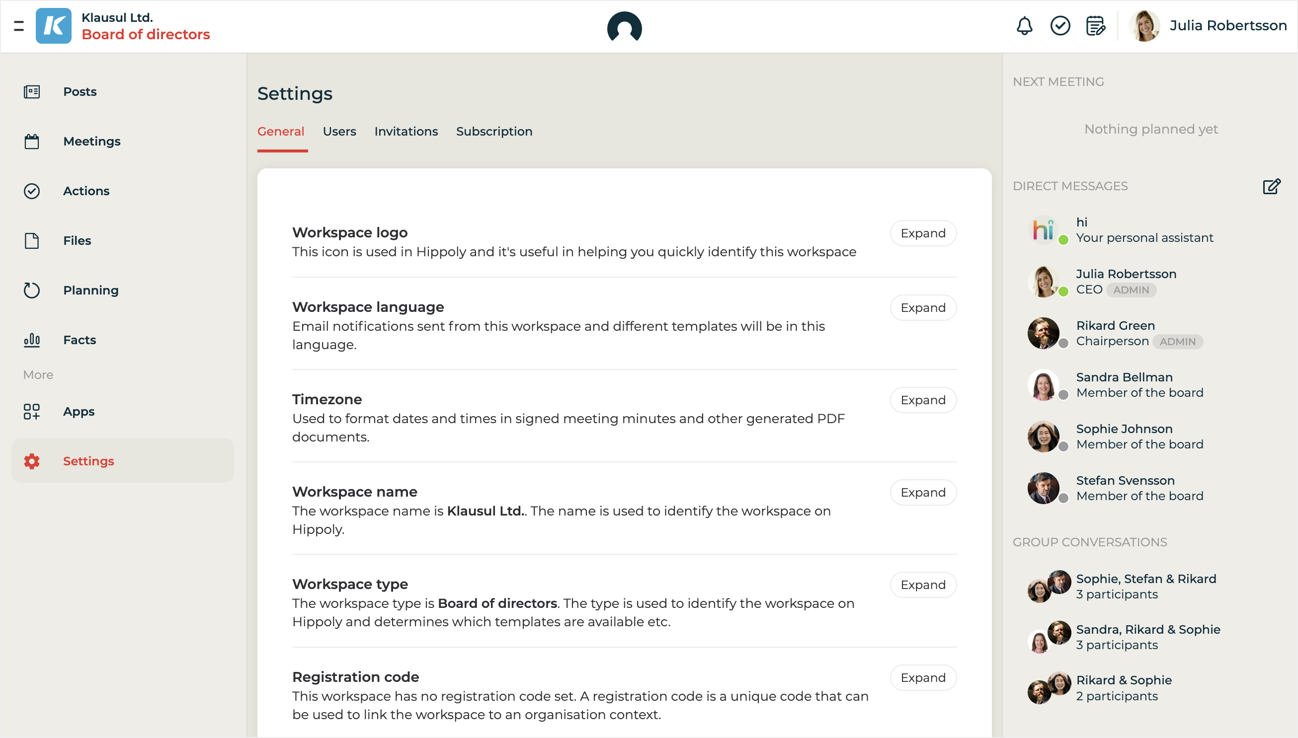Open Invitations tab in Settings
This screenshot has height=738, width=1298.
coord(406,131)
